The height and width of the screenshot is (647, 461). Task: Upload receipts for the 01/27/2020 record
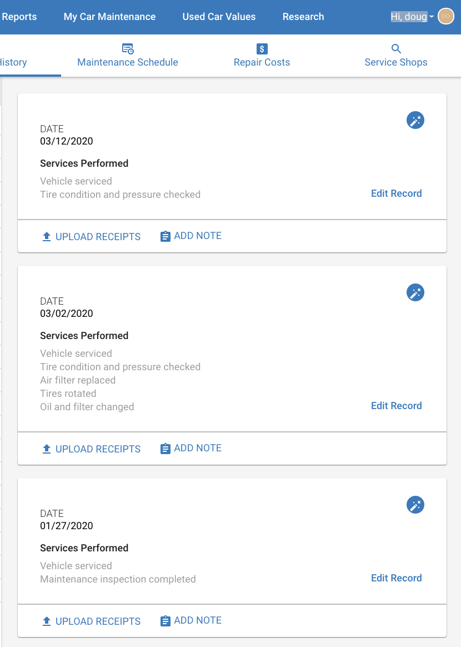pyautogui.click(x=92, y=621)
